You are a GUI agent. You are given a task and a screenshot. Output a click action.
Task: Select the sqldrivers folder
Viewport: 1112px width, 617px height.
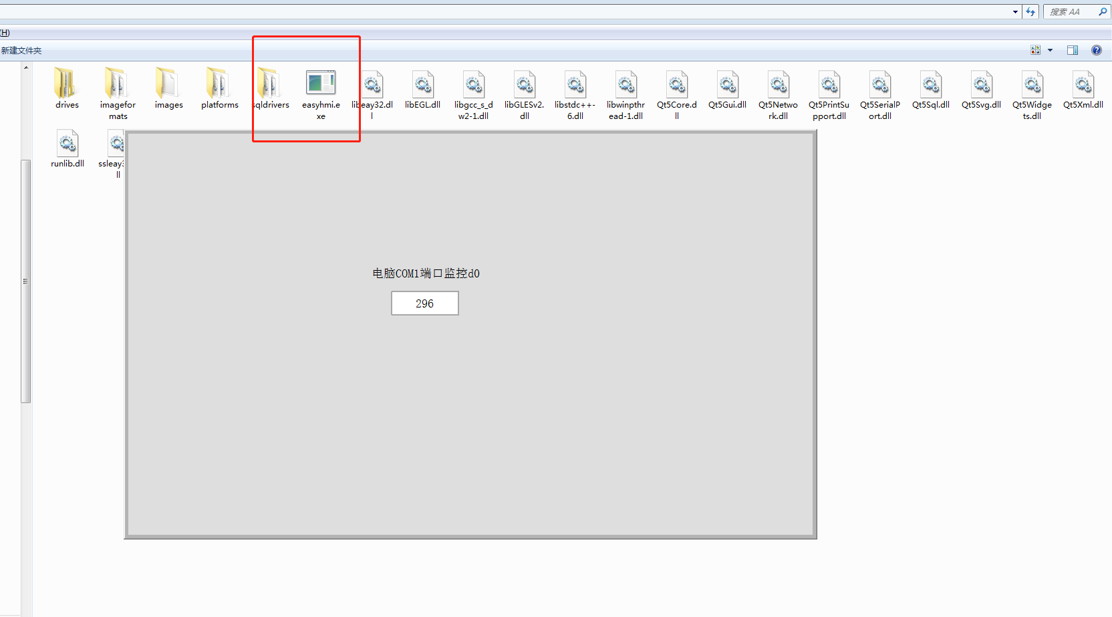coord(270,86)
